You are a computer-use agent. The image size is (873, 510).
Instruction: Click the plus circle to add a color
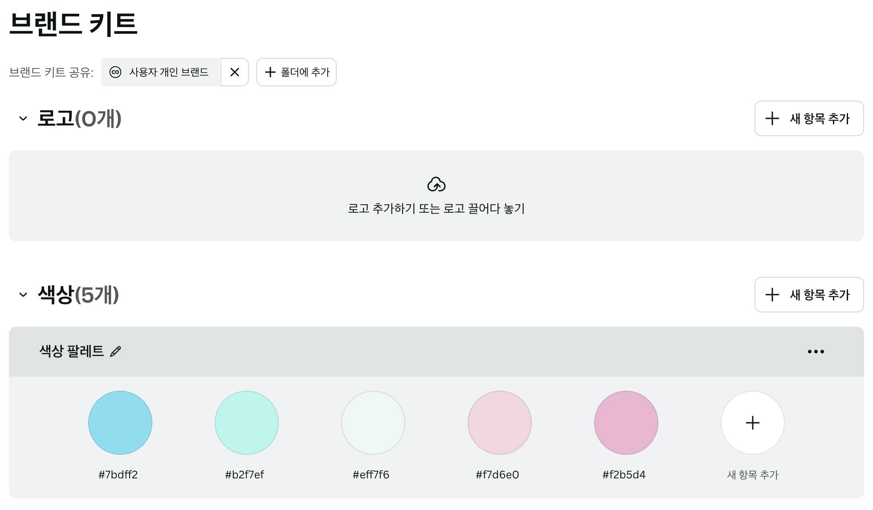click(752, 423)
